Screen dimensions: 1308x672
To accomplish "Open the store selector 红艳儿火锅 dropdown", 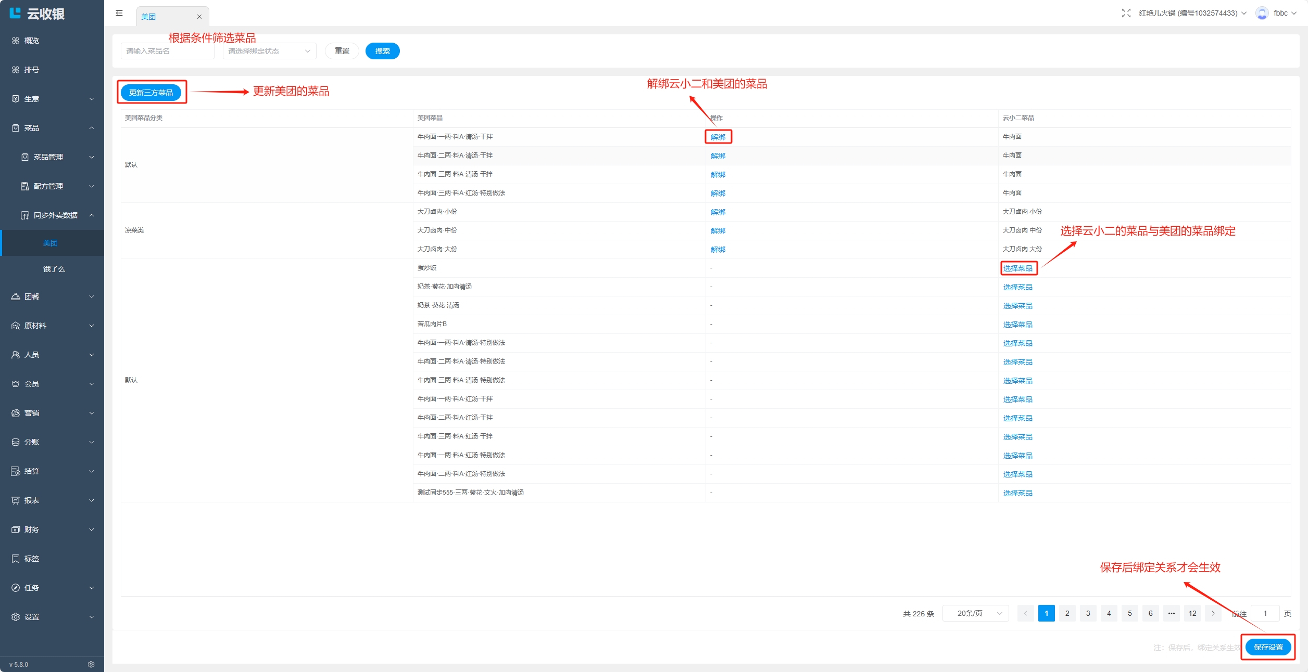I will pyautogui.click(x=1192, y=13).
